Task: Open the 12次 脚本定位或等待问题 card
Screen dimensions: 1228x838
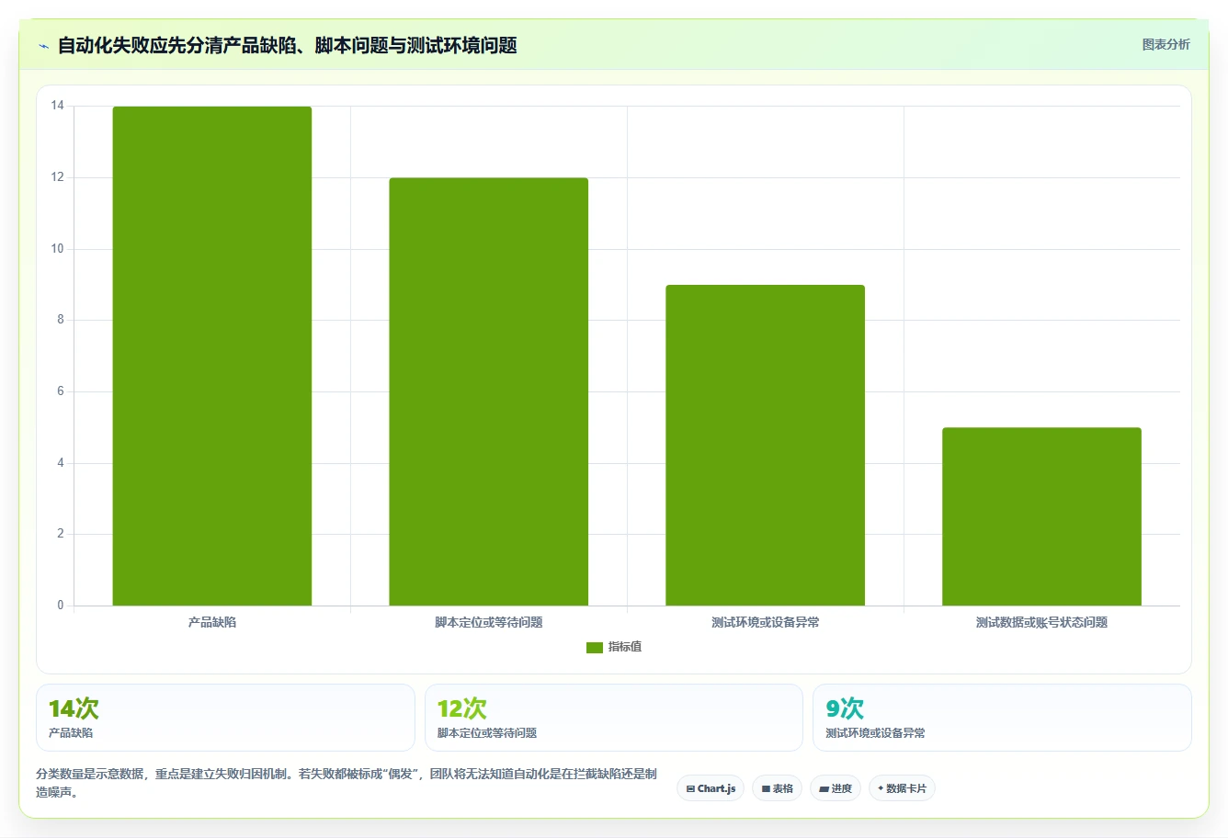Action: point(614,718)
